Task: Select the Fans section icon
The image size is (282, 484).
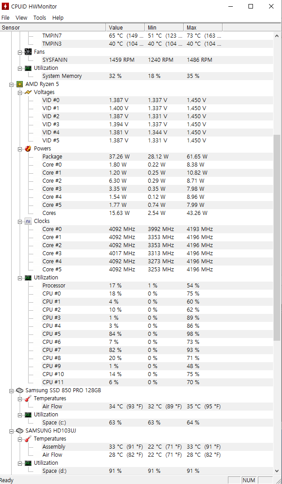Action: [x=29, y=51]
